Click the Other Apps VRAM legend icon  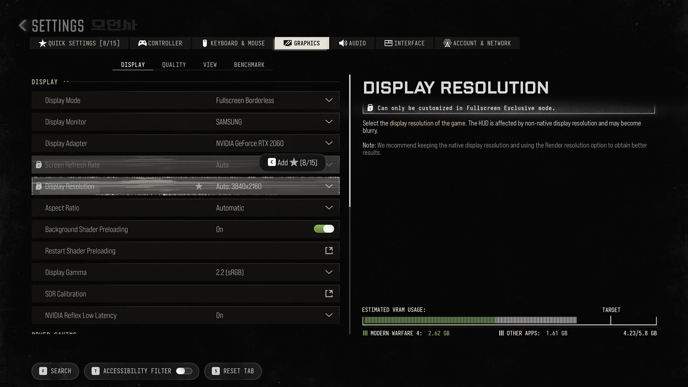click(x=501, y=333)
